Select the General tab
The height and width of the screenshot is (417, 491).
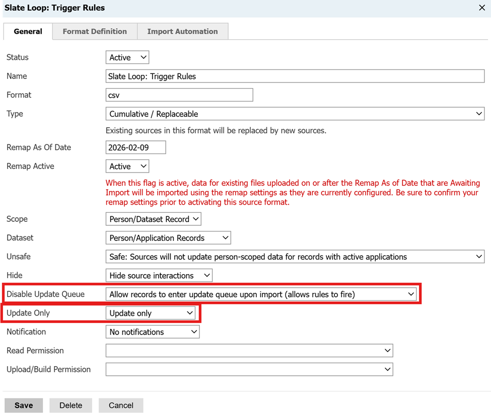28,31
